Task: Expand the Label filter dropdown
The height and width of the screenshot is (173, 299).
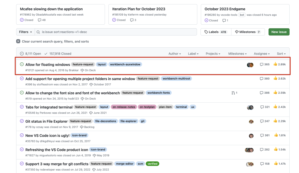Action: click(x=193, y=54)
